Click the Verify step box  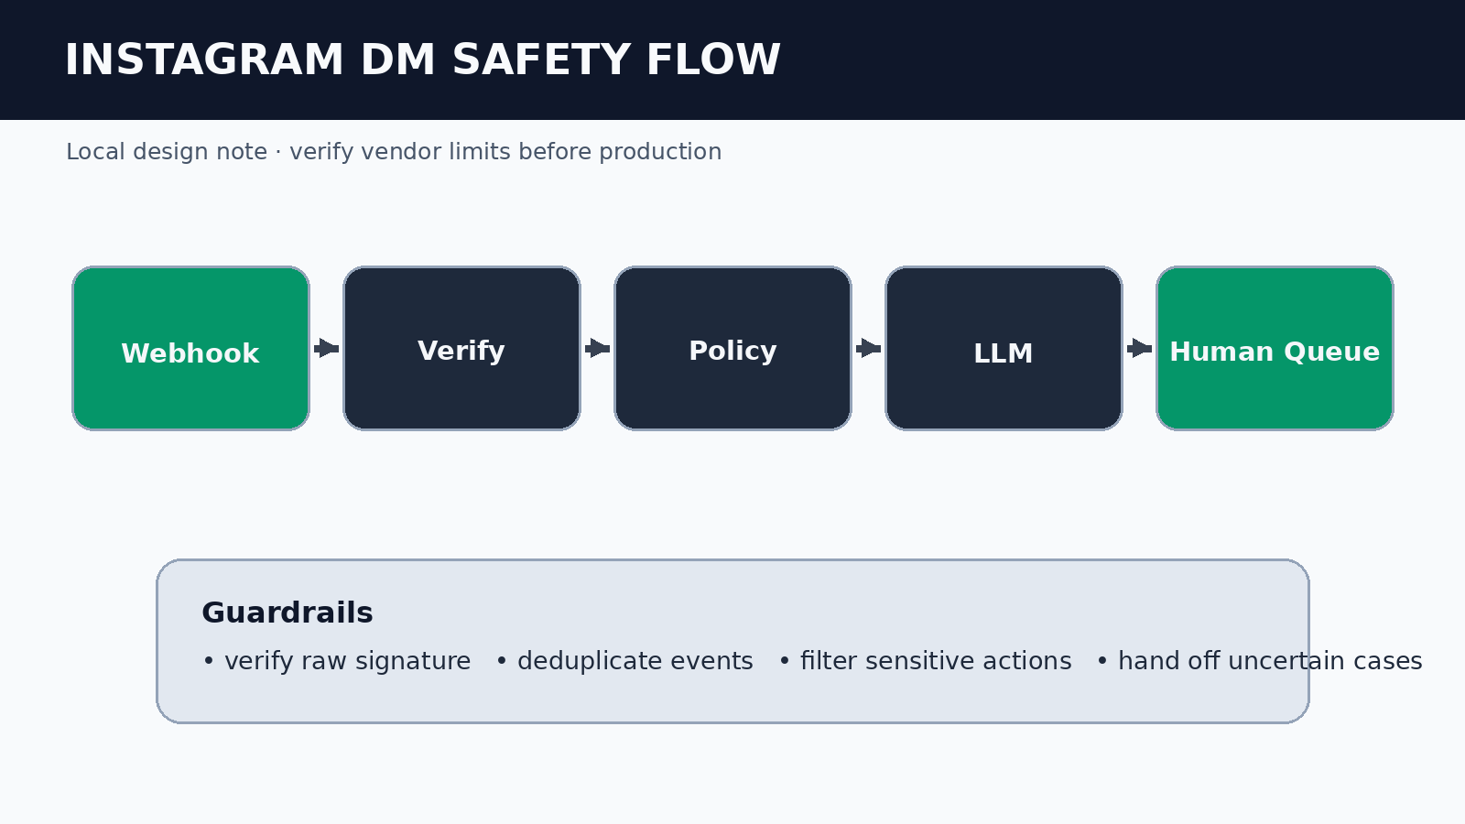click(x=462, y=348)
